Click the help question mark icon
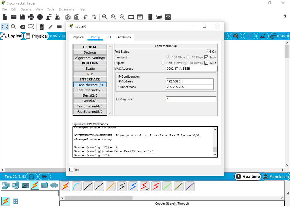The width and height of the screenshot is (290, 206). [x=285, y=17]
